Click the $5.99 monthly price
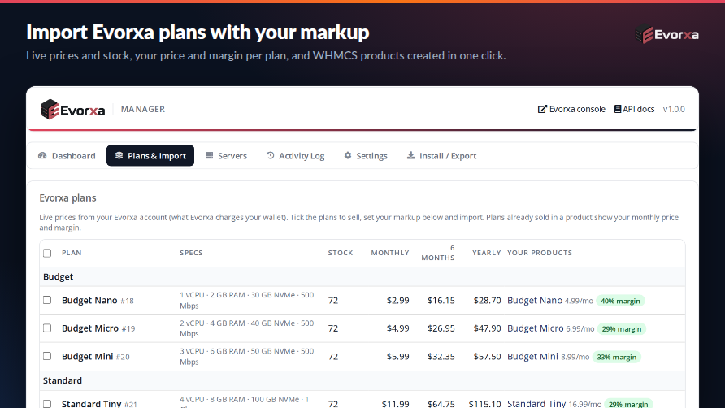Image resolution: width=725 pixels, height=408 pixels. [397, 357]
